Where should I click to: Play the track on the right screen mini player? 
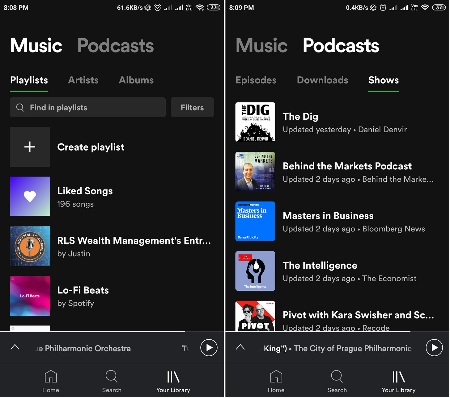(x=434, y=347)
